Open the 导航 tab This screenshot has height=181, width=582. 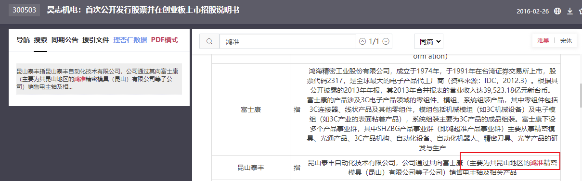tap(23, 40)
